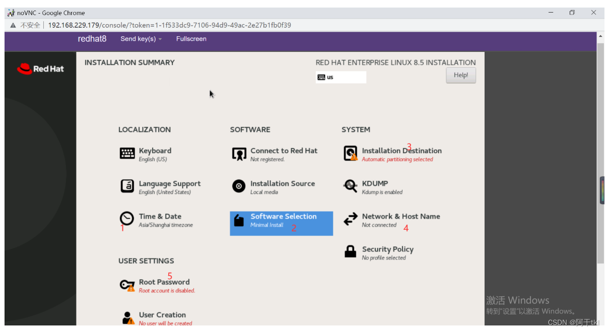
Task: Click the 'Asia/Shanghai timezone' text
Action: pyautogui.click(x=166, y=225)
